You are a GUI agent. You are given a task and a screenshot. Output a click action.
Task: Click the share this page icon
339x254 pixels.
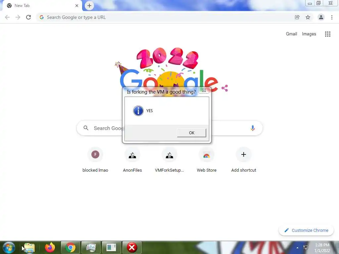297,17
